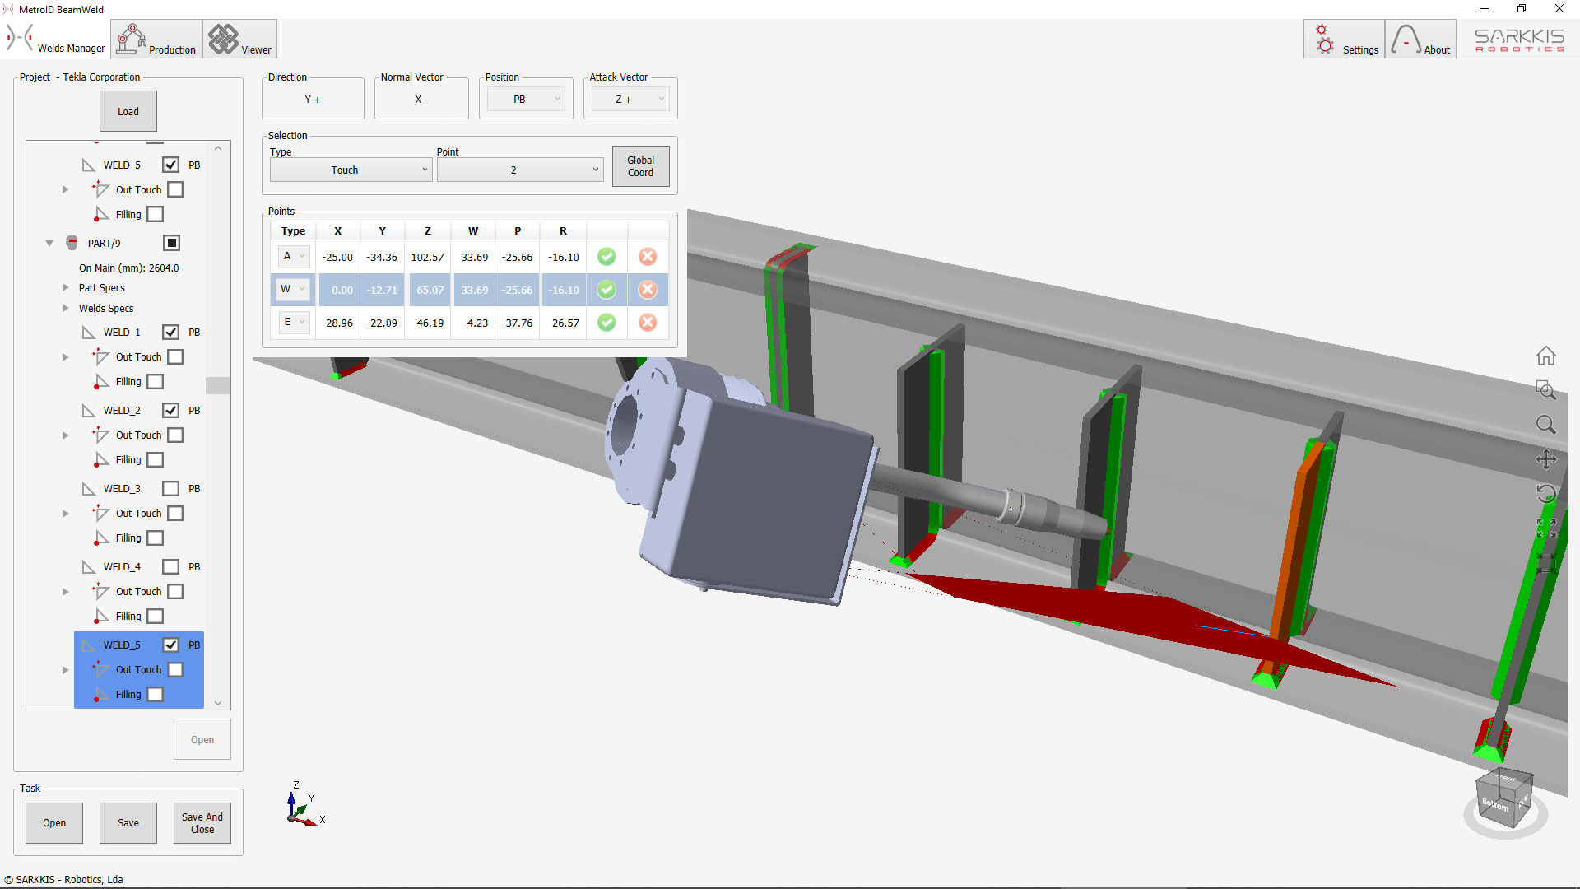Click the XYZ axis triad icon

[304, 805]
